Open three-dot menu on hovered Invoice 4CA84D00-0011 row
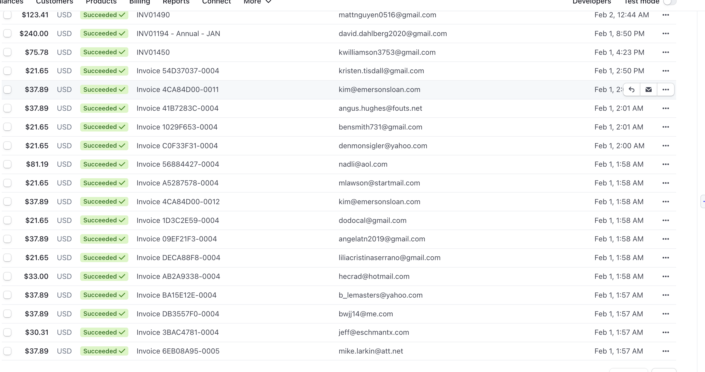705x372 pixels. pyautogui.click(x=665, y=90)
